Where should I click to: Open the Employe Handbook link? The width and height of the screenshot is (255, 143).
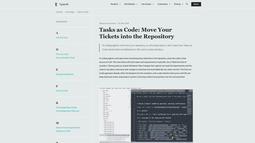point(65,74)
